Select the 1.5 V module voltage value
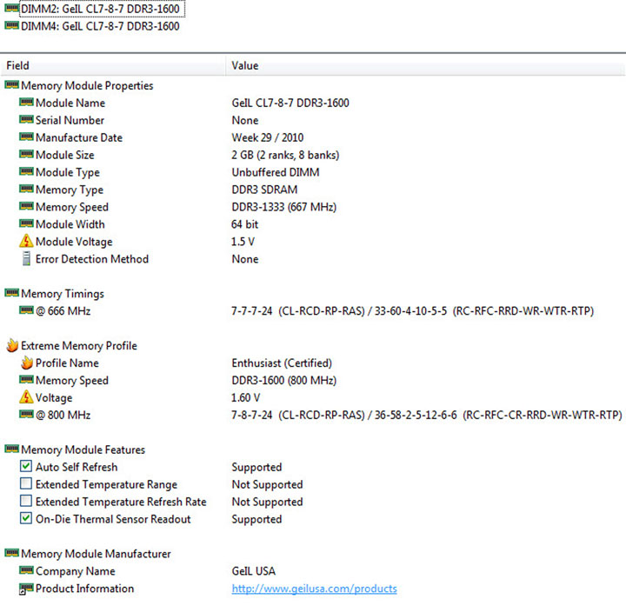Image resolution: width=626 pixels, height=606 pixels. click(x=243, y=242)
